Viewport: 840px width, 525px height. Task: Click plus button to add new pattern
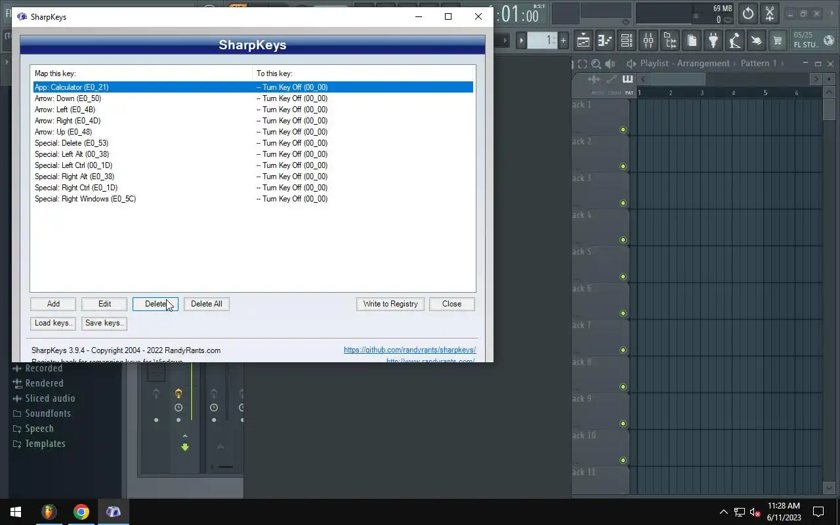click(x=563, y=41)
